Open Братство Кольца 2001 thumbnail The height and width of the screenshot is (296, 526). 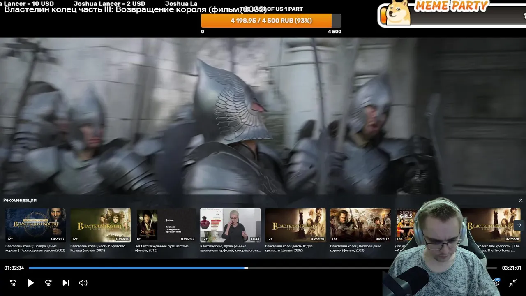click(x=101, y=225)
